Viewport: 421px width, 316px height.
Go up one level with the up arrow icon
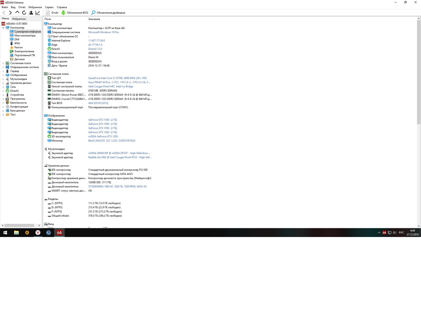[17, 12]
